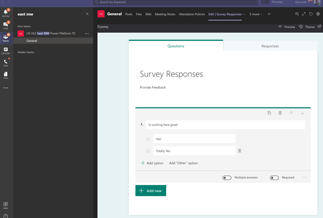Show more apps ellipsis in sidebar
Image resolution: width=323 pixels, height=218 pixels.
point(6,88)
